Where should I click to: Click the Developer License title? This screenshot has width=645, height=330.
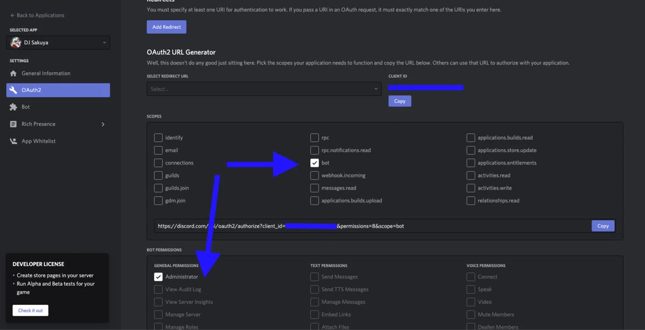pyautogui.click(x=38, y=265)
